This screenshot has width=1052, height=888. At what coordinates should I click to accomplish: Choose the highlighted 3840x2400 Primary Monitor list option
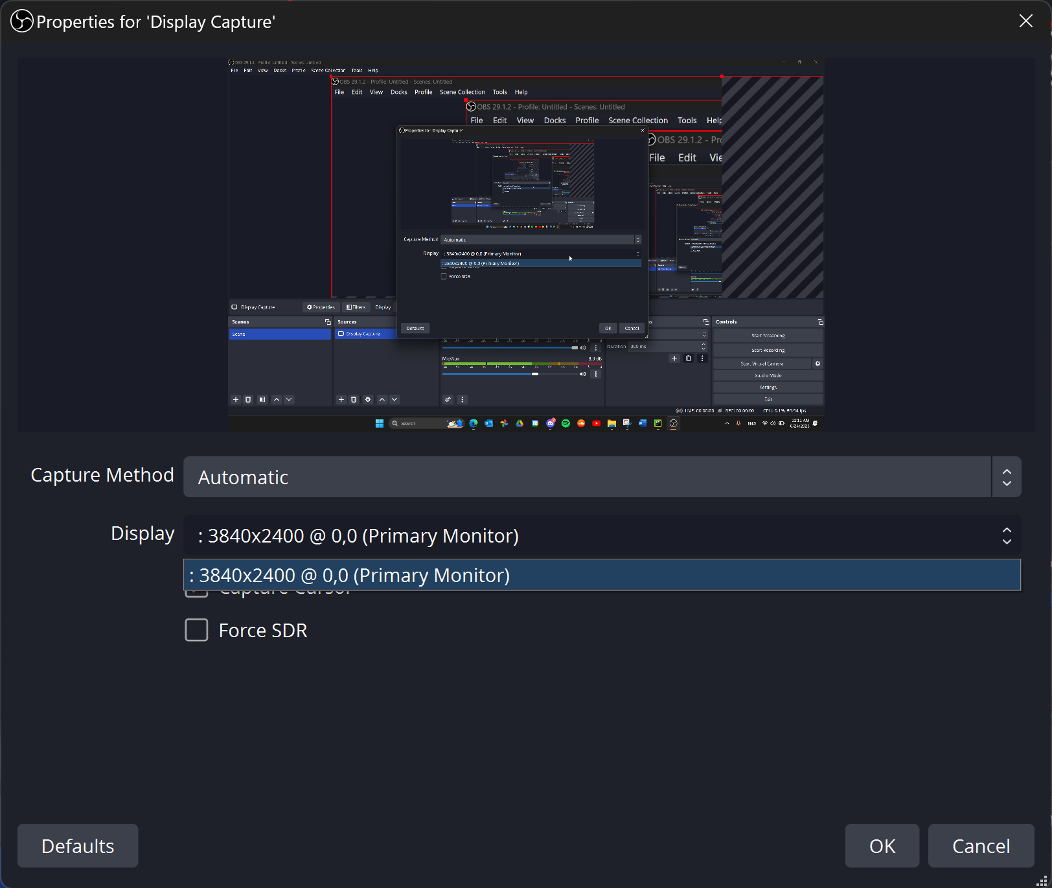click(x=601, y=575)
